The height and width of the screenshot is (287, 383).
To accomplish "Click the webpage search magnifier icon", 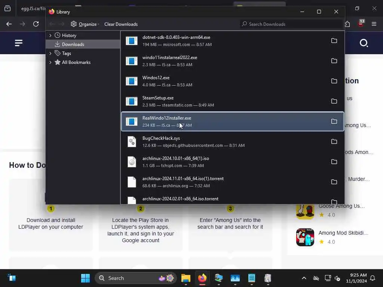I will pyautogui.click(x=364, y=43).
